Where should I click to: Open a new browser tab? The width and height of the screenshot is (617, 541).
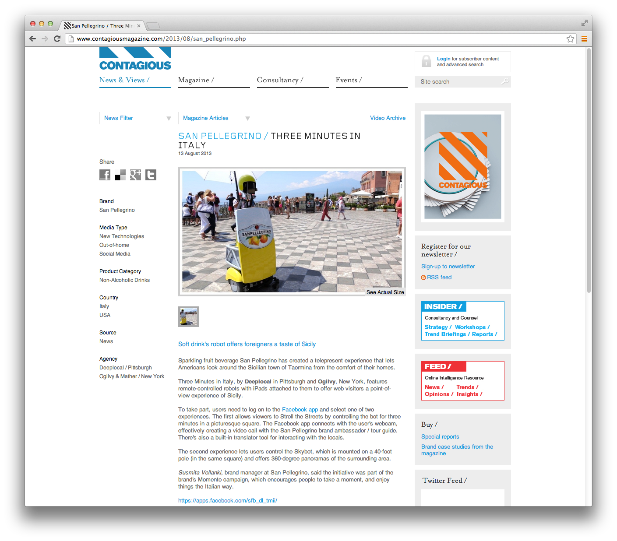pyautogui.click(x=153, y=26)
